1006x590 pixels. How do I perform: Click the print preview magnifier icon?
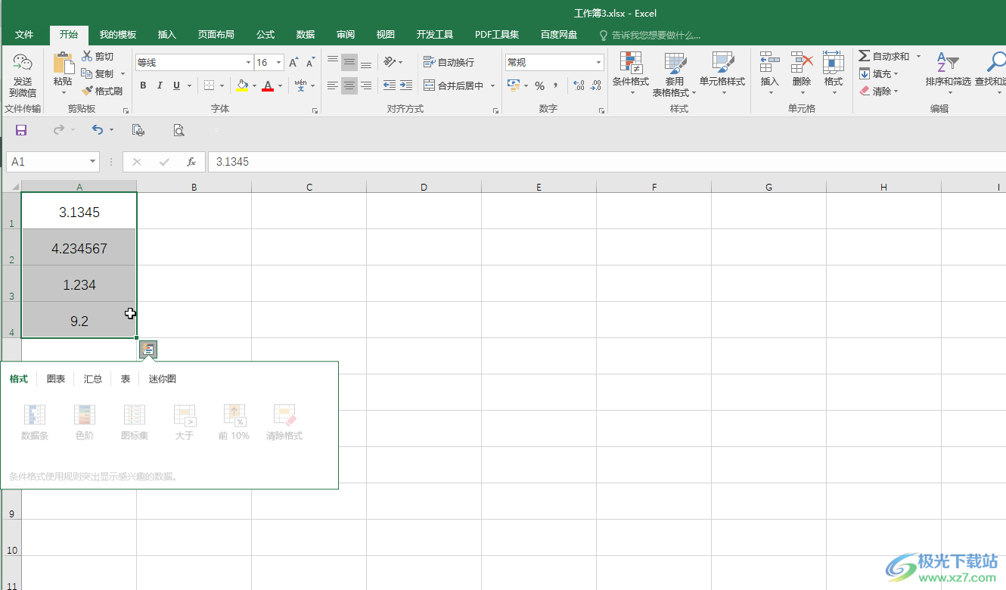[x=179, y=130]
